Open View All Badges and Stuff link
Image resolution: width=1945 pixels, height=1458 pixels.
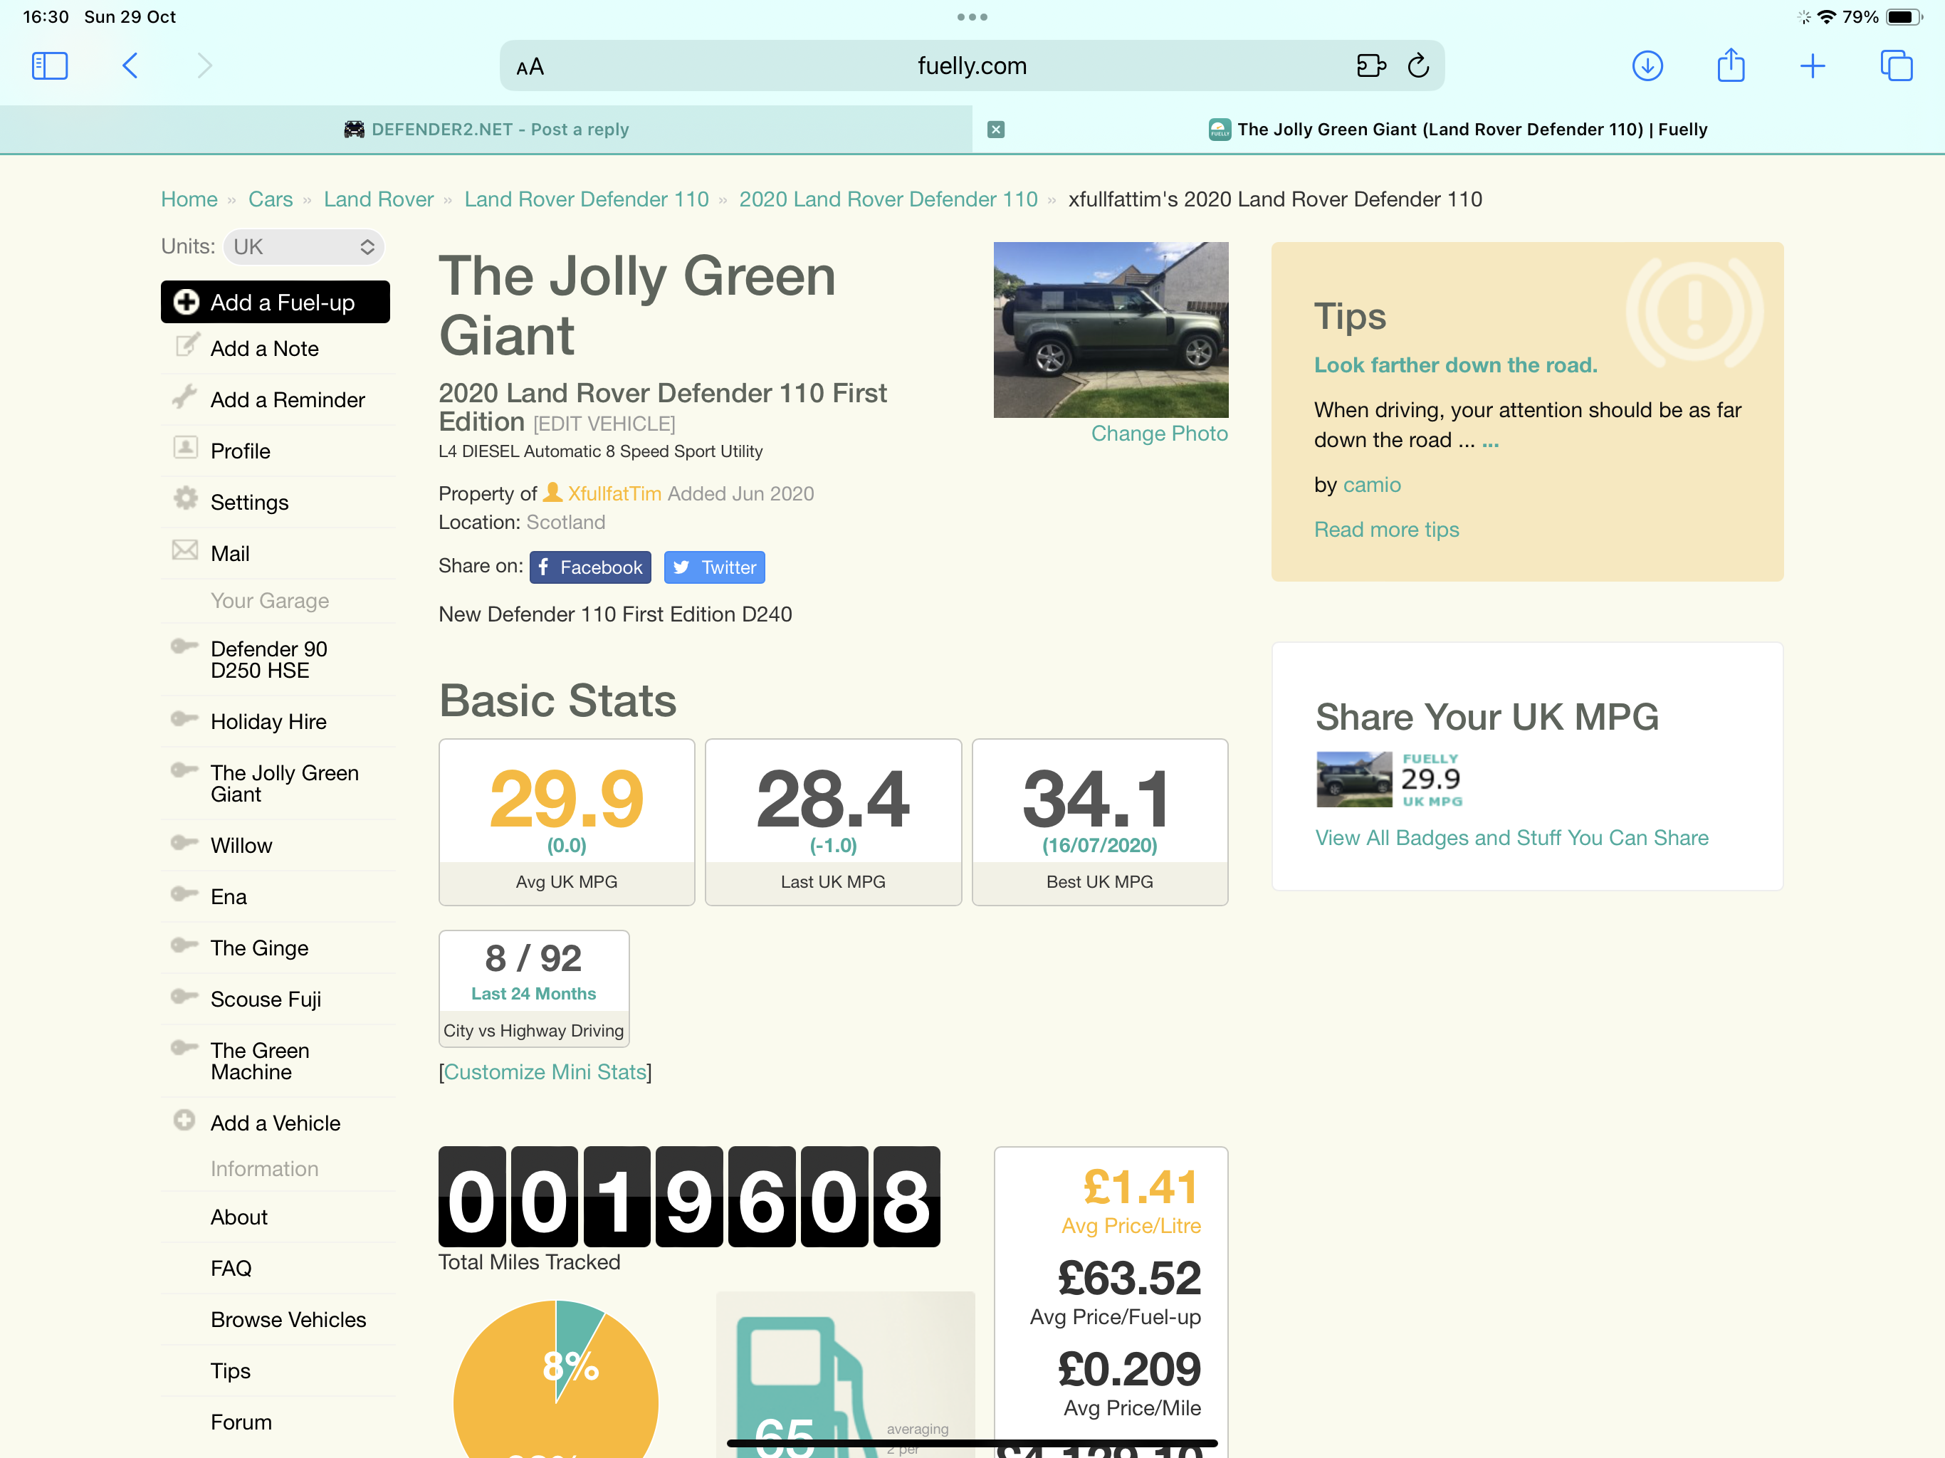[1511, 837]
